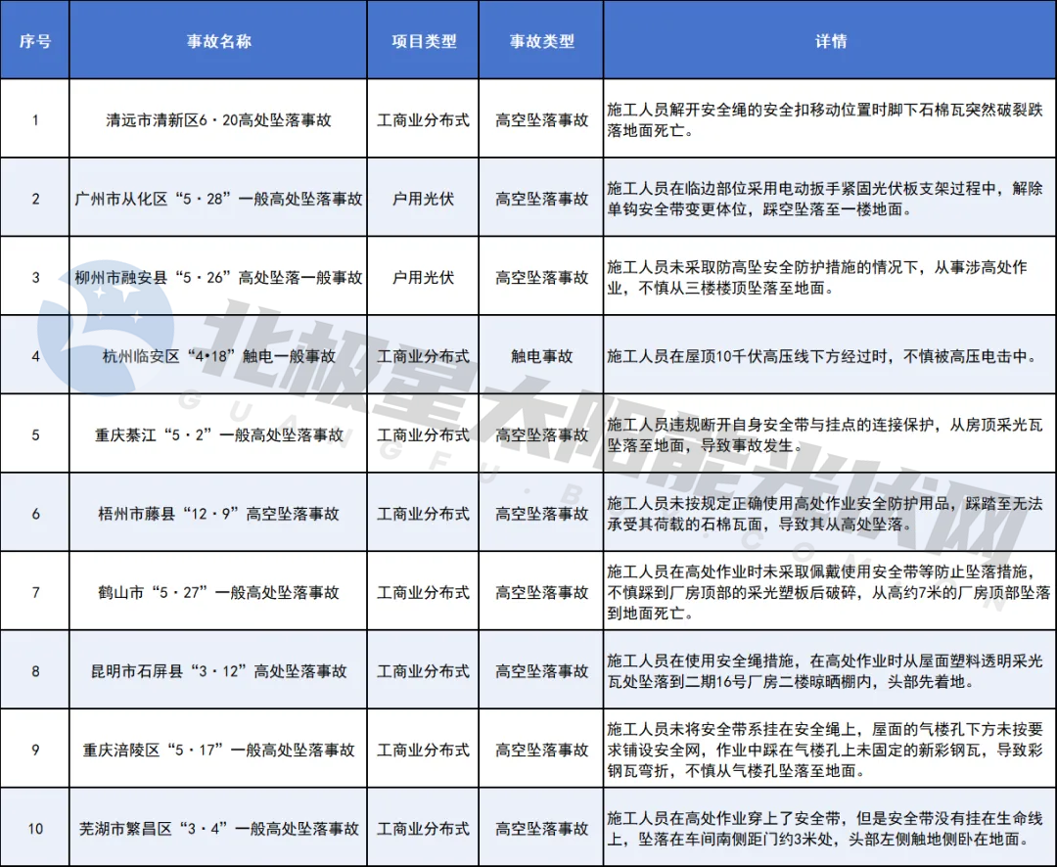Click the 序号 column header

coord(35,42)
